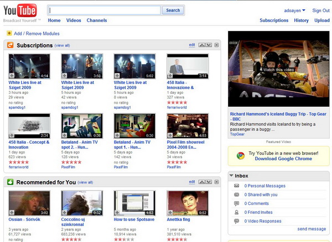This screenshot has width=332, height=242.
Task: Click the Google Chrome logo icon
Action: point(240,155)
